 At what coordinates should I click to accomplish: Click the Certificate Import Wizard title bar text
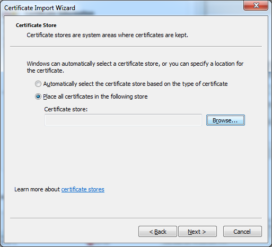coord(40,8)
